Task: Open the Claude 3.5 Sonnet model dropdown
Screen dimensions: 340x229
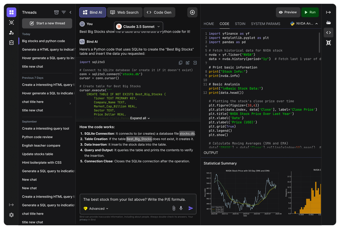Action: pos(138,27)
